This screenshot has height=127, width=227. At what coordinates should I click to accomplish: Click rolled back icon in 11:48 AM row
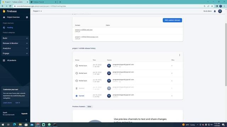coord(77,66)
